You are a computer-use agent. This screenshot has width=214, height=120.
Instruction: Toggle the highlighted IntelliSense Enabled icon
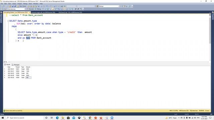click(x=53, y=9)
